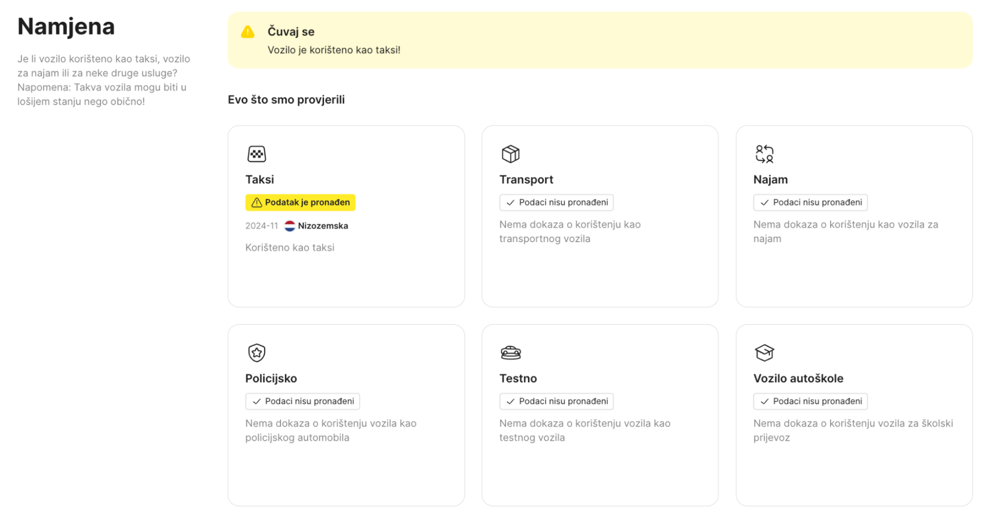Click the 2024-11 date entry
Image resolution: width=990 pixels, height=518 pixels.
coord(261,226)
